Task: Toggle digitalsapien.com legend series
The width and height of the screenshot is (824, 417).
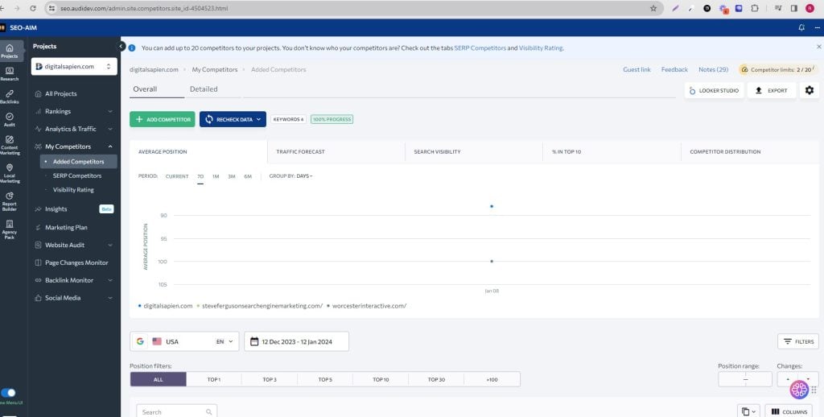Action: coord(165,306)
